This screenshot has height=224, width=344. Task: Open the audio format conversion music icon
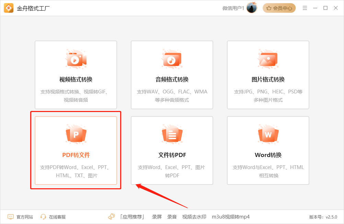pos(172,60)
